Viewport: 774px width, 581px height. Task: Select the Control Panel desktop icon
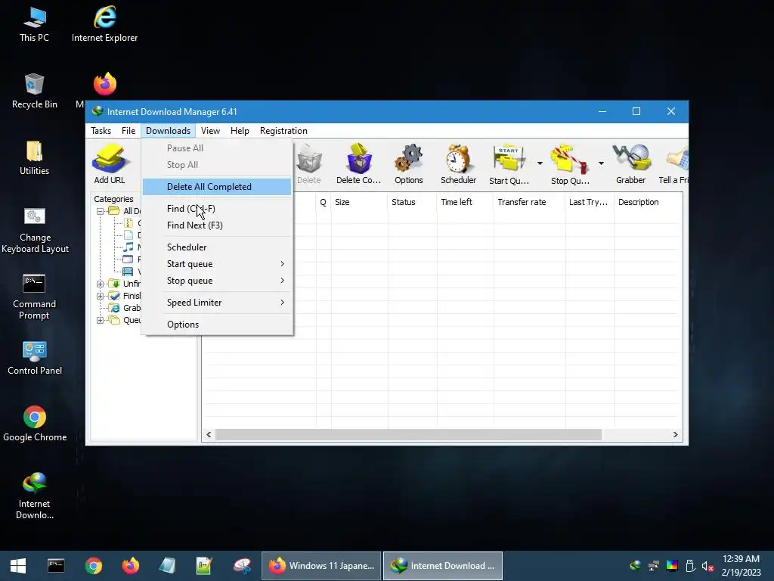[35, 358]
